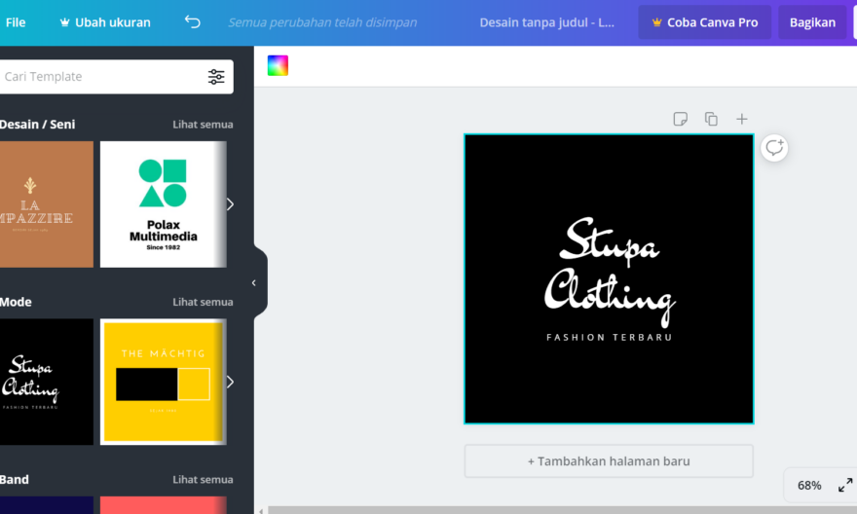Image resolution: width=857 pixels, height=514 pixels.
Task: Click the 'Mode' category heading
Action: (x=16, y=302)
